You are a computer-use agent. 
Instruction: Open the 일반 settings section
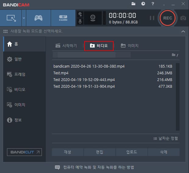[x=24, y=59]
